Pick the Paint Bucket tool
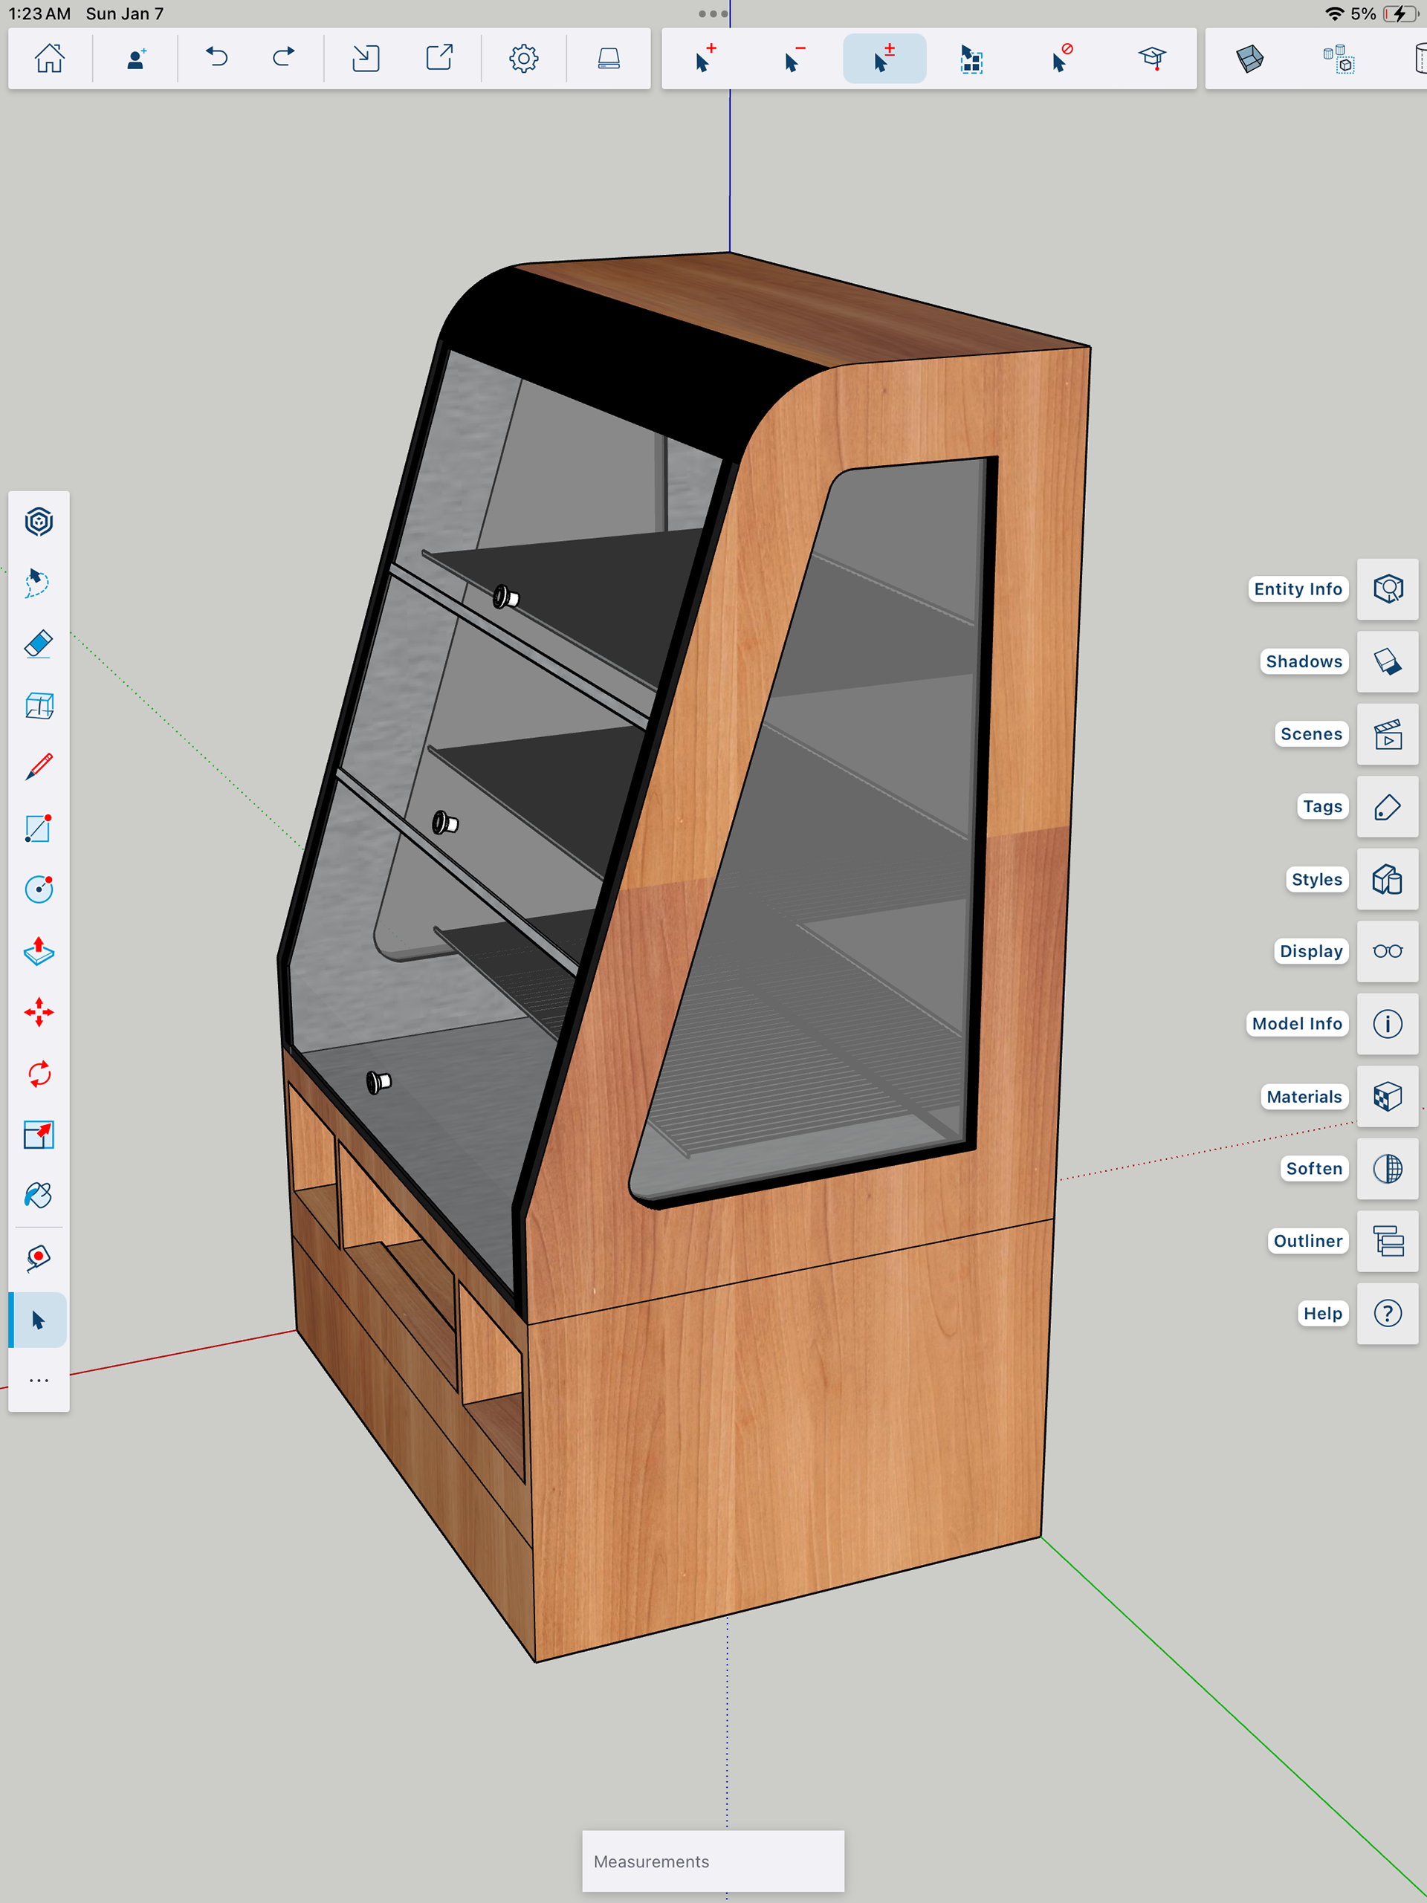Viewport: 1427px width, 1903px height. [x=39, y=1196]
